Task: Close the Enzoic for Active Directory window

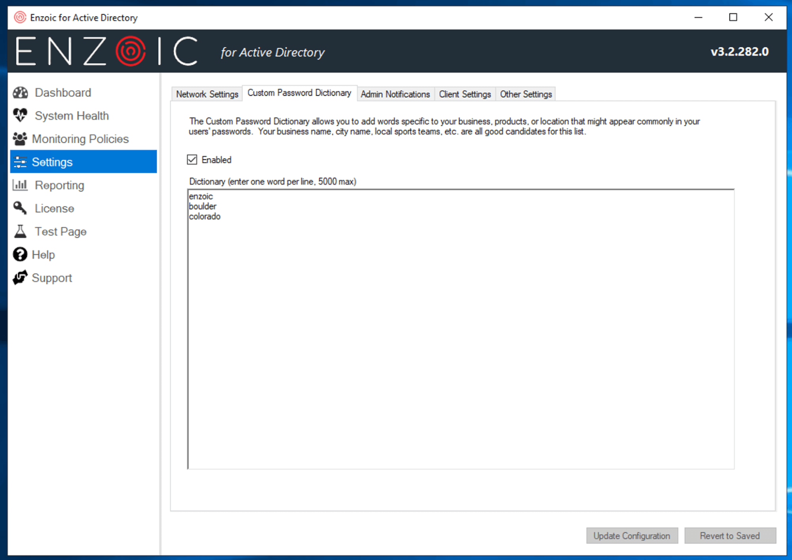Action: pos(769,17)
